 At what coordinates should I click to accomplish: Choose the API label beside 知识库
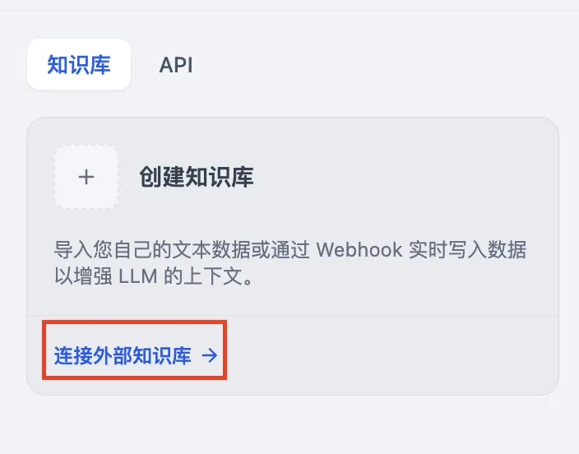tap(176, 65)
